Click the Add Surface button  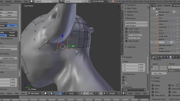click(x=136, y=23)
